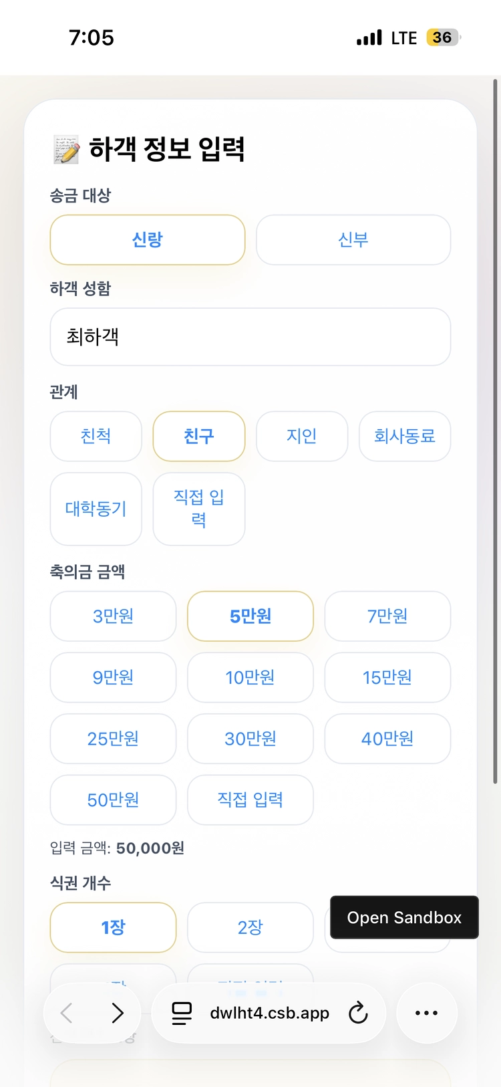Tap the 하객 성함 name input field

point(251,337)
